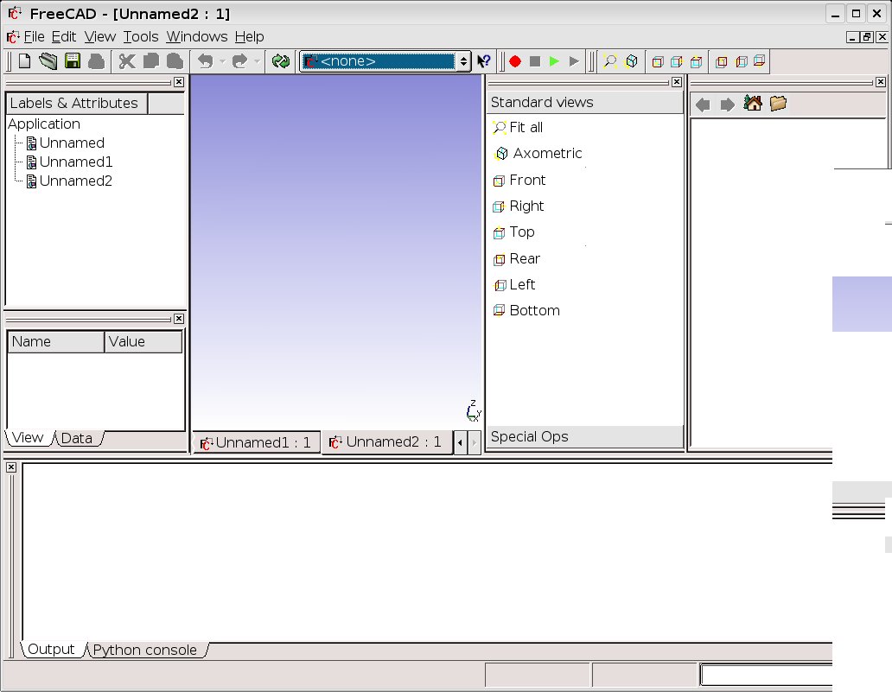892x692 pixels.
Task: Click the green Save floppy icon
Action: point(73,61)
